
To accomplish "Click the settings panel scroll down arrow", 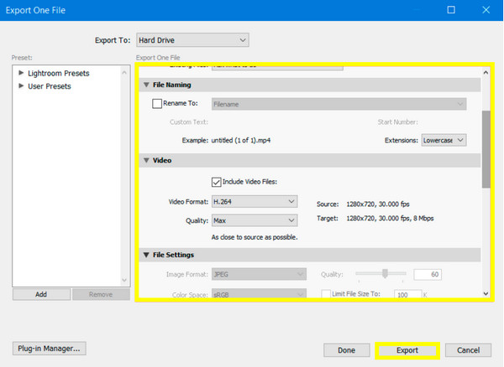I will pyautogui.click(x=486, y=293).
